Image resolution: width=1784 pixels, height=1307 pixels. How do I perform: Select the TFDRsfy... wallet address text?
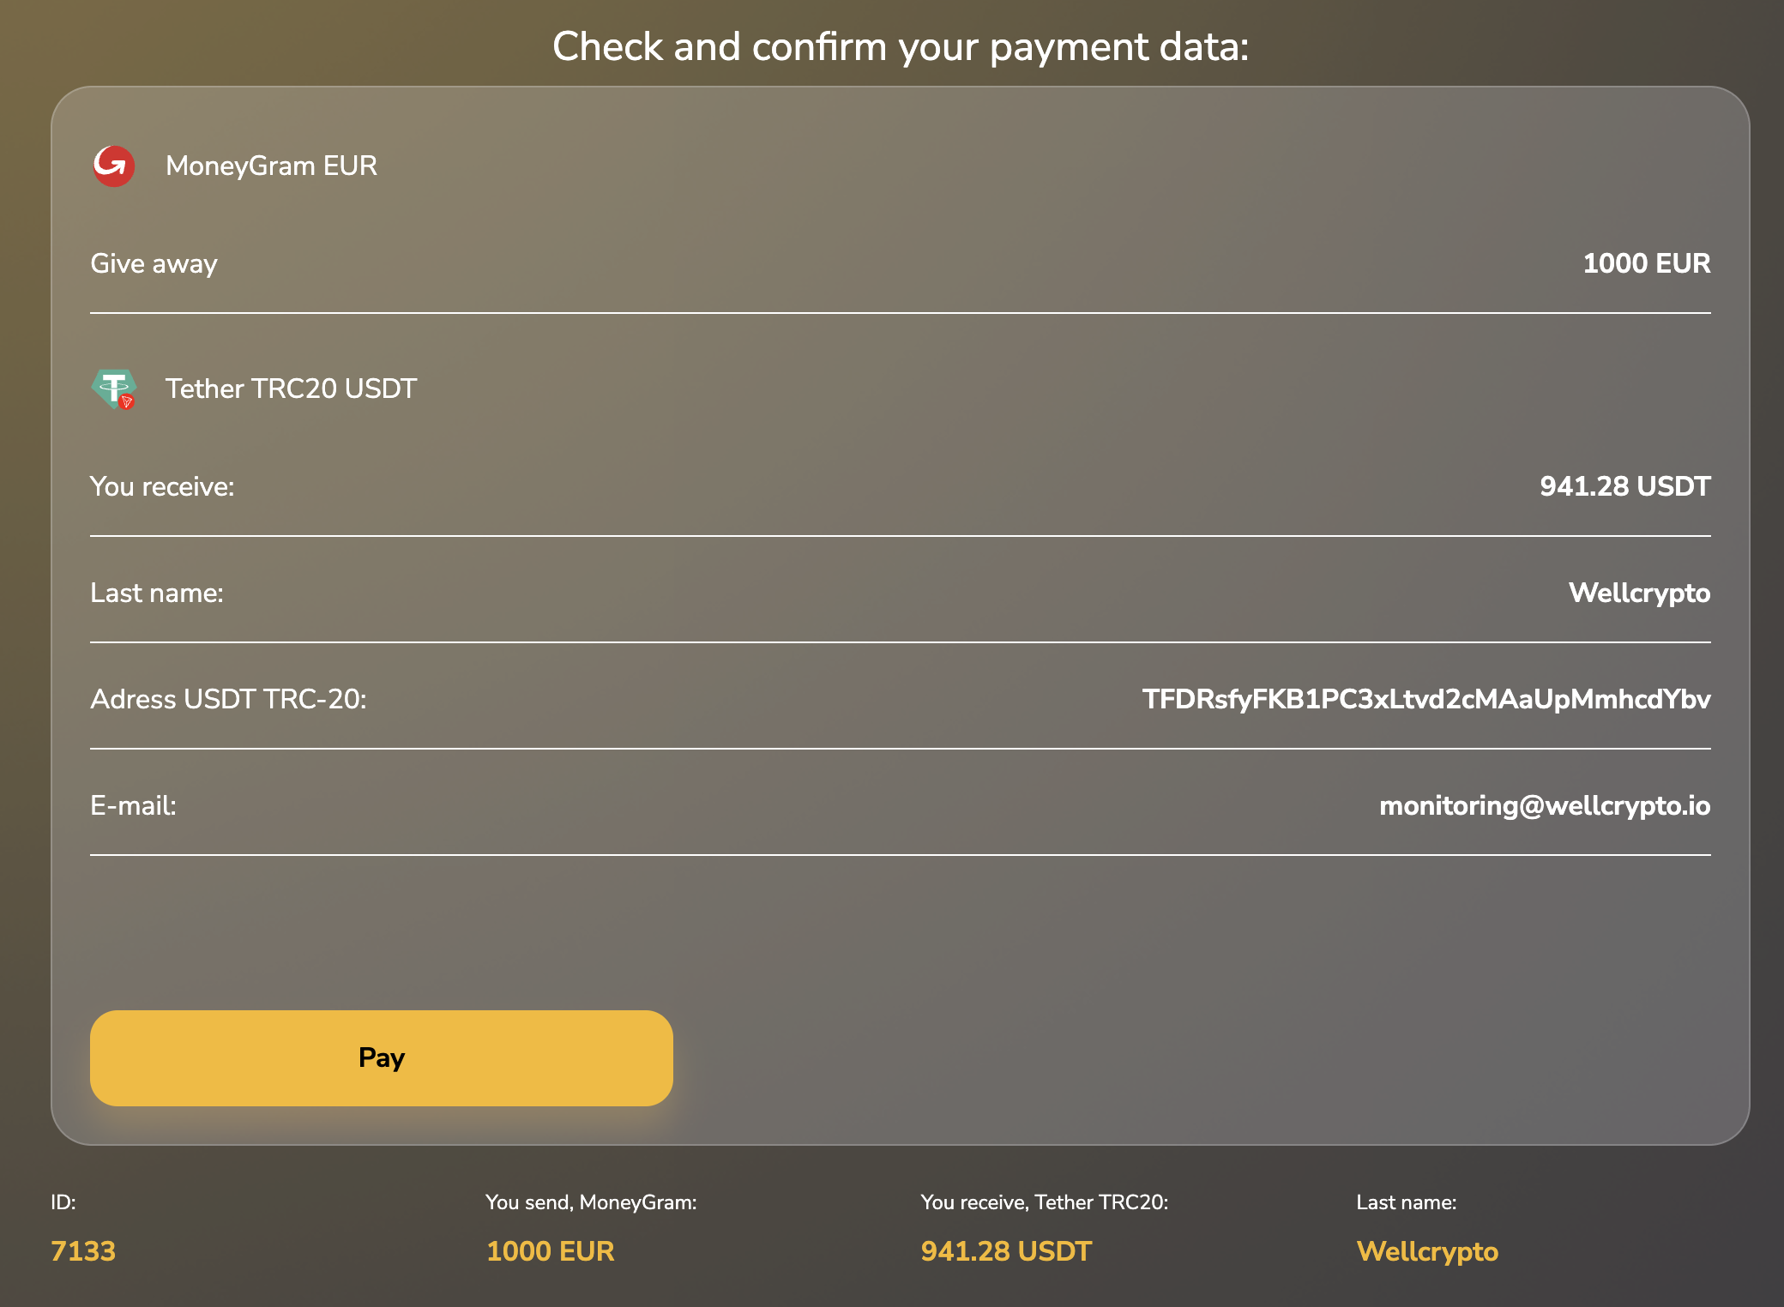pyautogui.click(x=1425, y=699)
